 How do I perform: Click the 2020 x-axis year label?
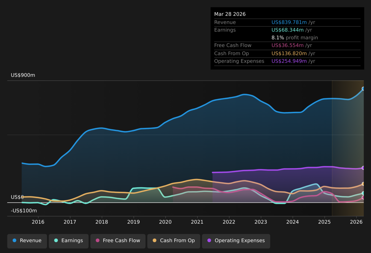[165, 222]
